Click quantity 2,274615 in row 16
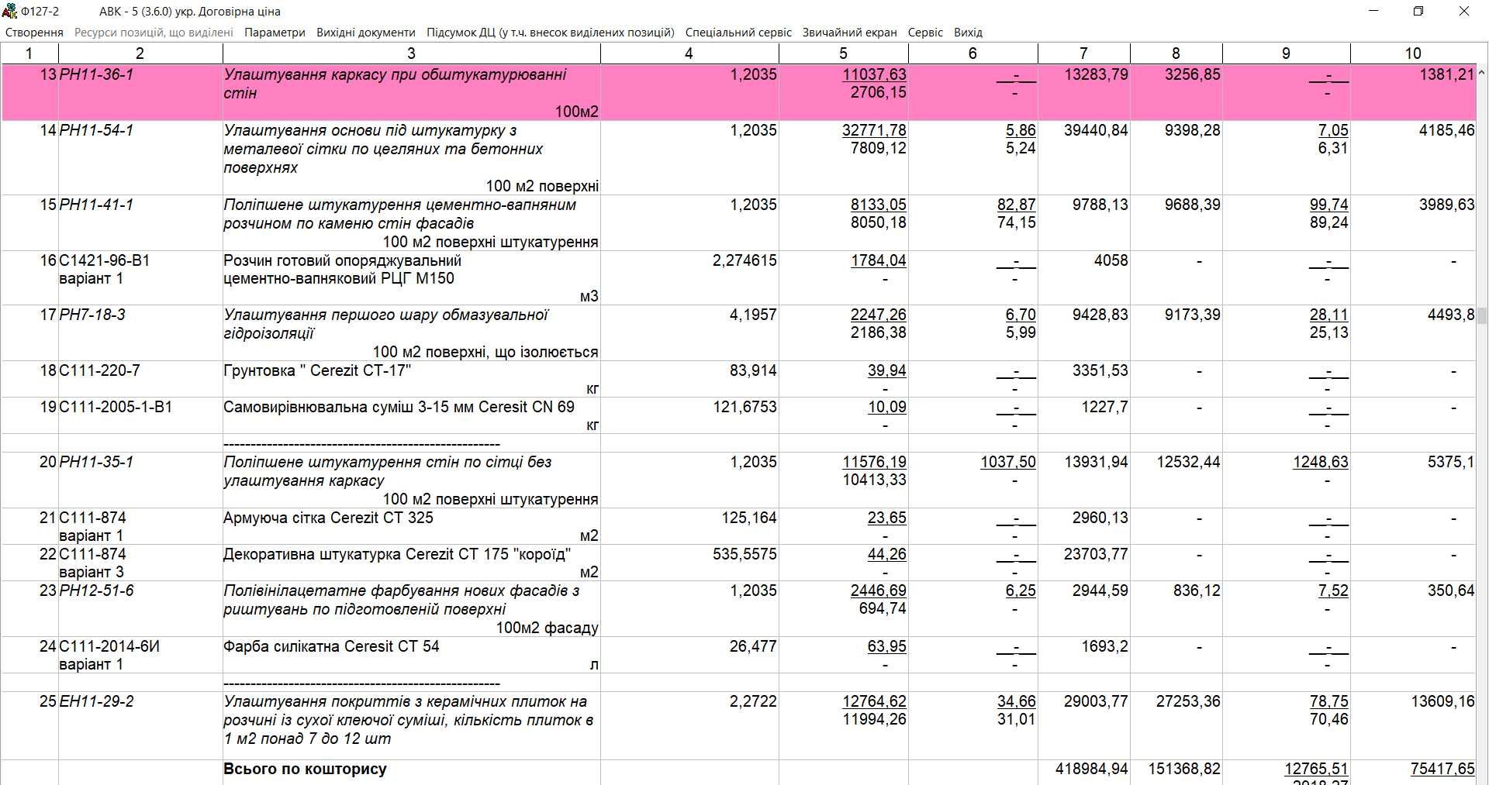This screenshot has width=1489, height=785. [744, 260]
